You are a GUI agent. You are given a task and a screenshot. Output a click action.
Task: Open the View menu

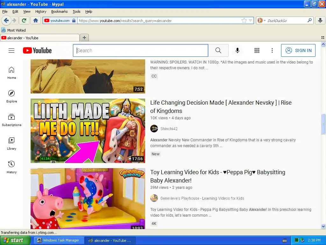[27, 11]
